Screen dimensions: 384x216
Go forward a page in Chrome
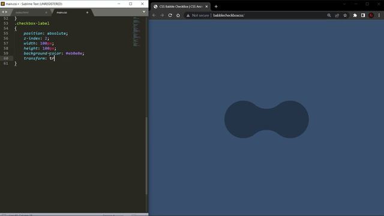coord(162,15)
